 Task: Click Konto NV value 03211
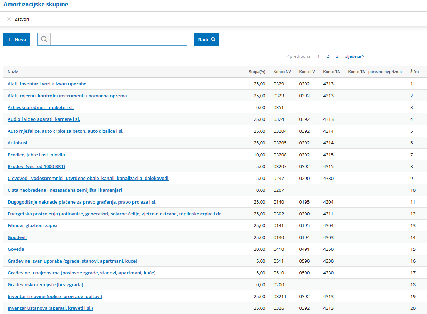(280, 296)
